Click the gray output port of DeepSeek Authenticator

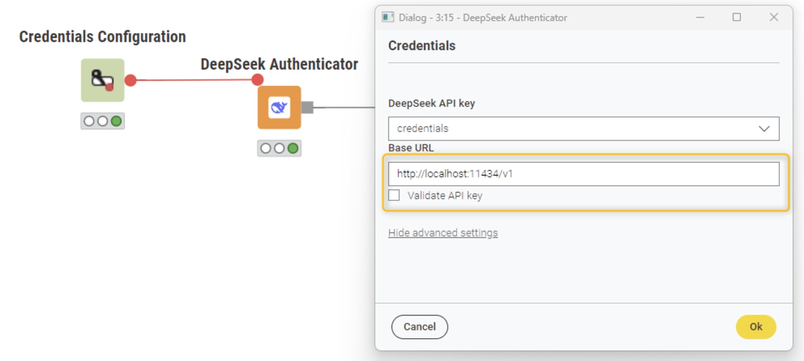coord(307,108)
